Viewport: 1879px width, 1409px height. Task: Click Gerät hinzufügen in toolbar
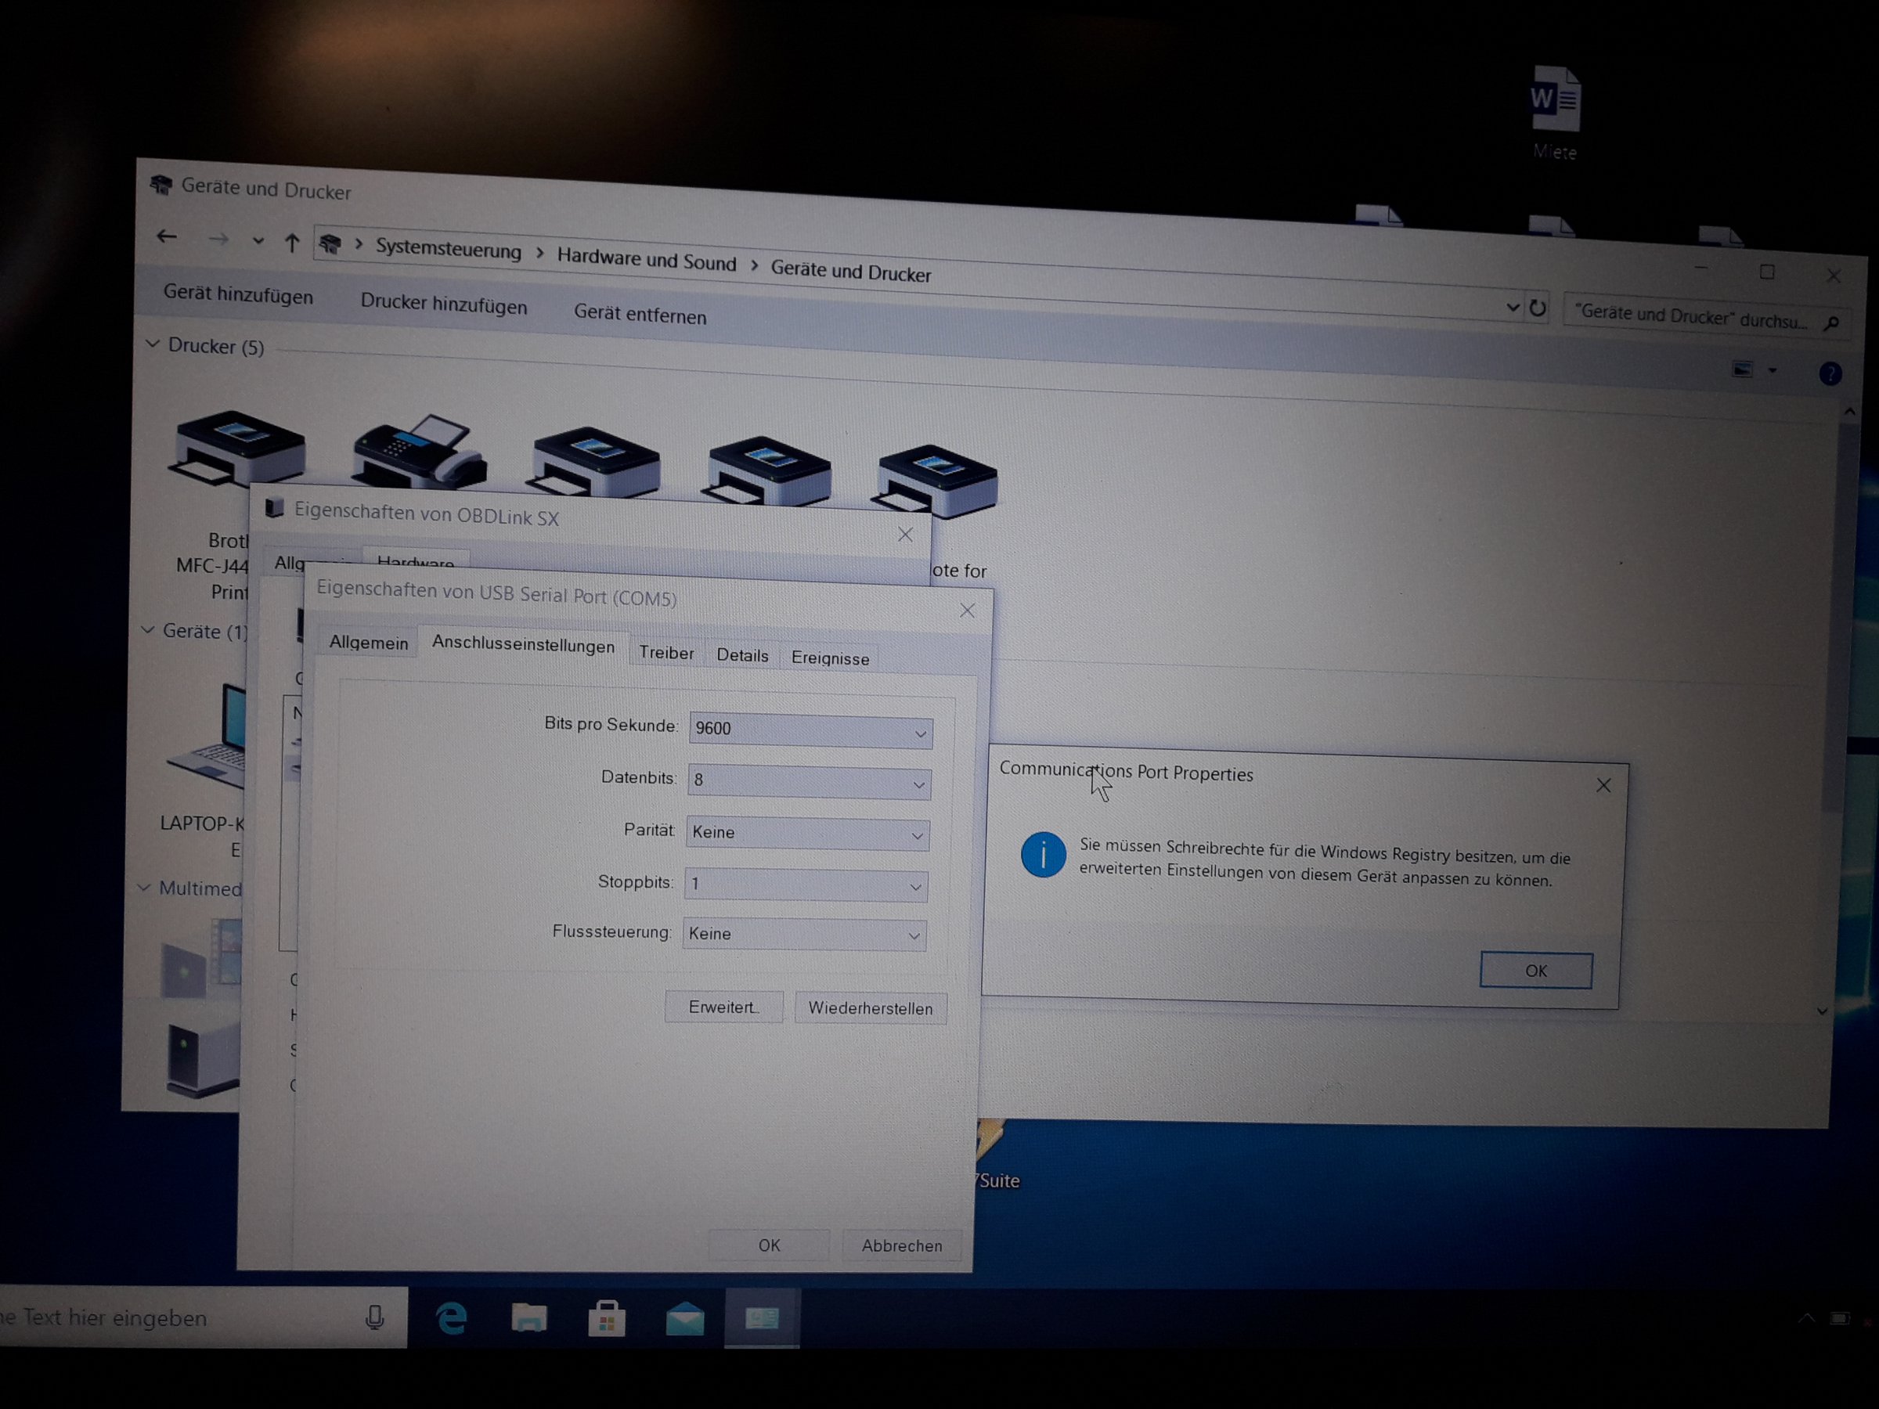238,294
